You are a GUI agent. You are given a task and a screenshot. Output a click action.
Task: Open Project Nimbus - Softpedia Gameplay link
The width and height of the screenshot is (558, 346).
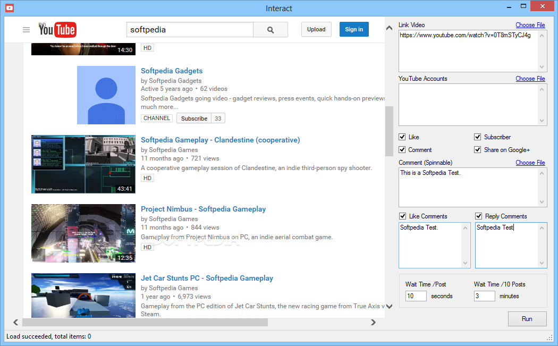(203, 209)
